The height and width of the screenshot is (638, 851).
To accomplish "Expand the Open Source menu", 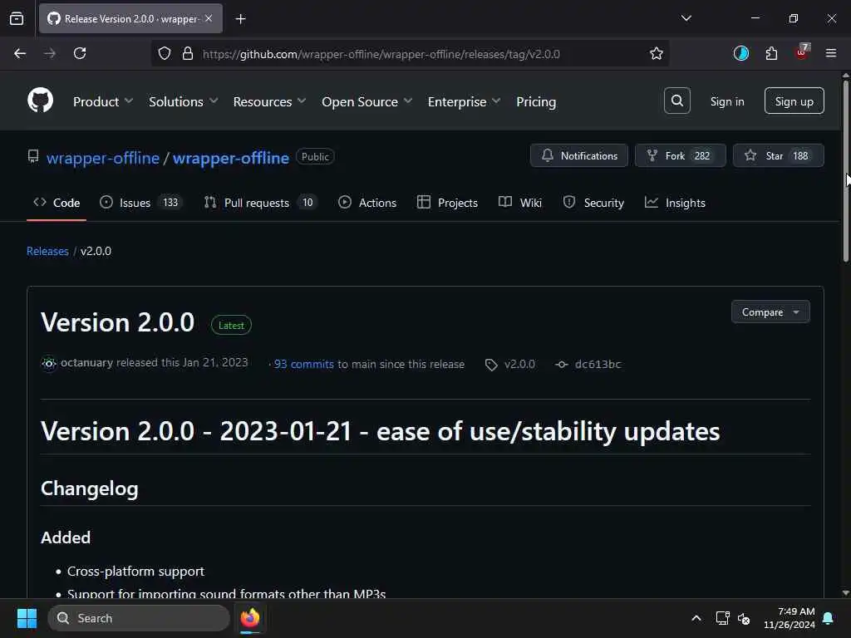I will coord(366,101).
